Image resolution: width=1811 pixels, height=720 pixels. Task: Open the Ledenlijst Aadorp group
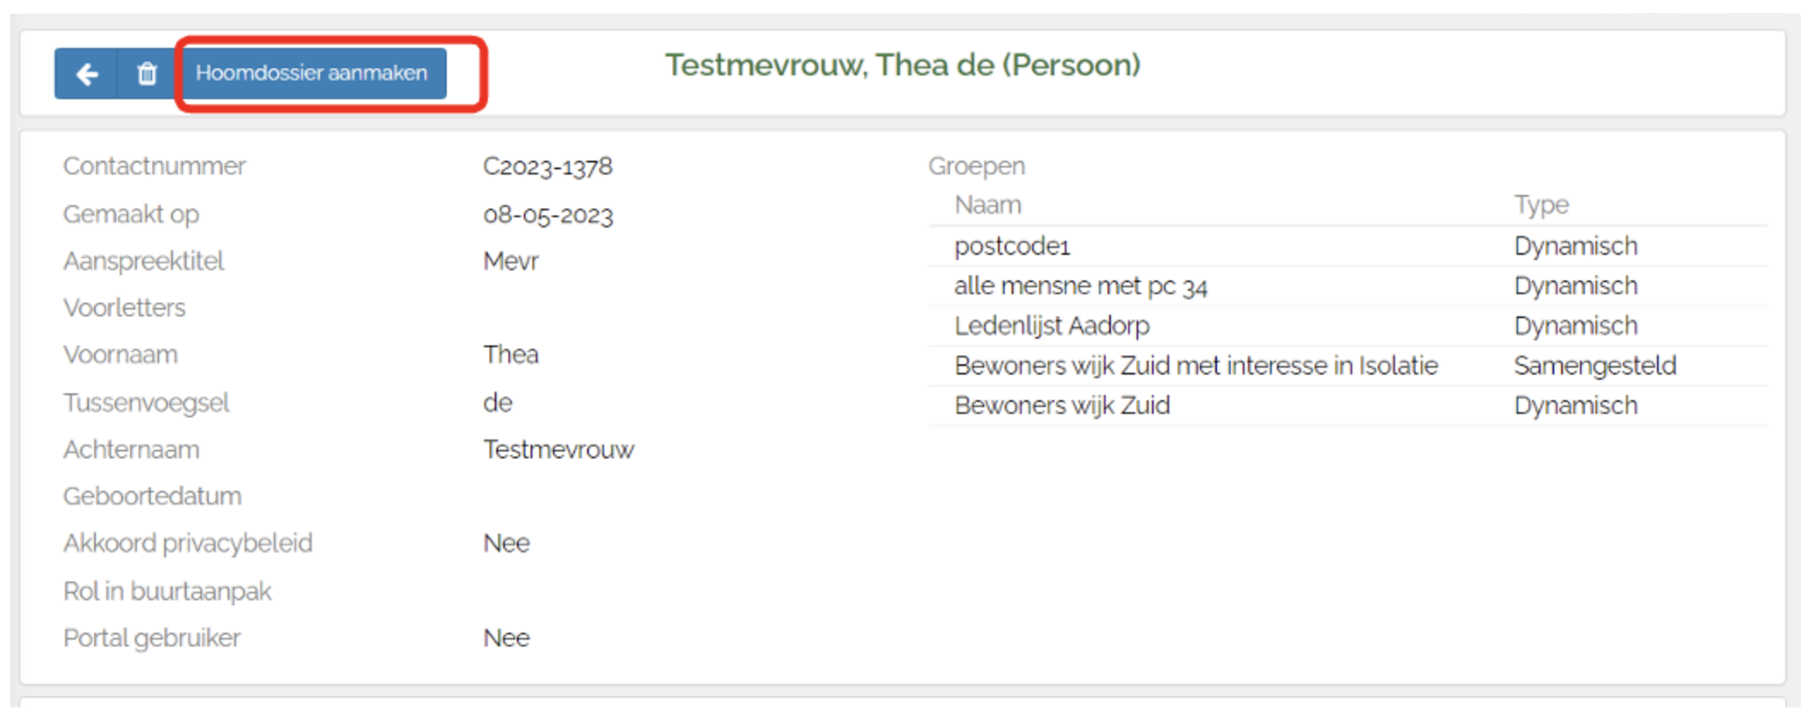coord(1052,326)
